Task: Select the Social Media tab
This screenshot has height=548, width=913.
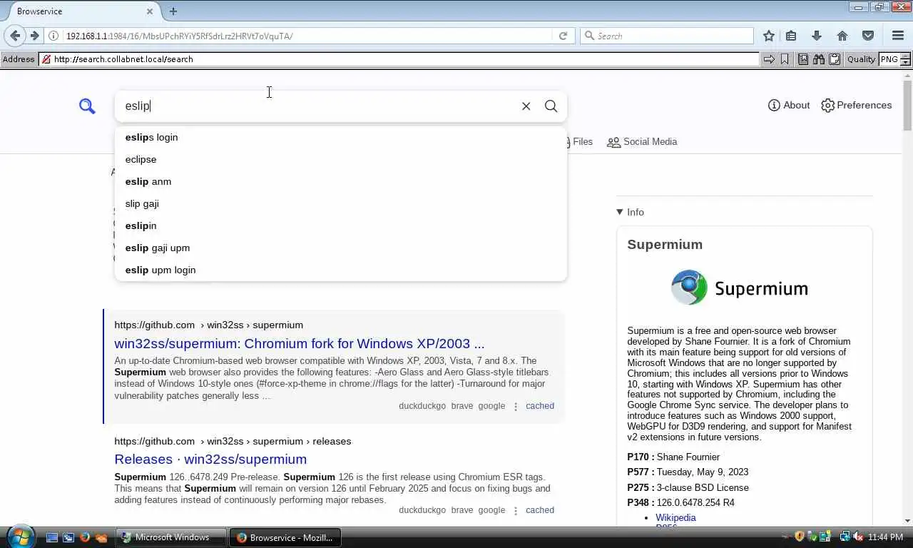Action: [642, 141]
